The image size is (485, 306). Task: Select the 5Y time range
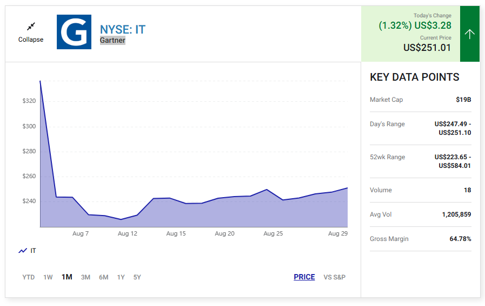(137, 277)
